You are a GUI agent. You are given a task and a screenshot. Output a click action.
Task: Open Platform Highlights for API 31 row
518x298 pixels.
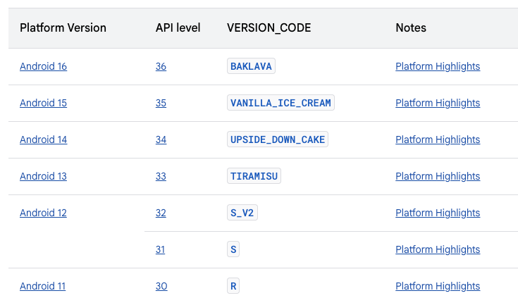pos(438,250)
